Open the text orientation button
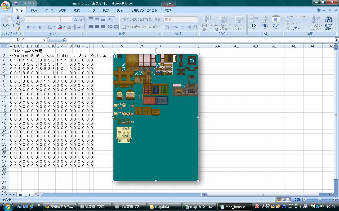The height and width of the screenshot is (211, 339). [111, 19]
